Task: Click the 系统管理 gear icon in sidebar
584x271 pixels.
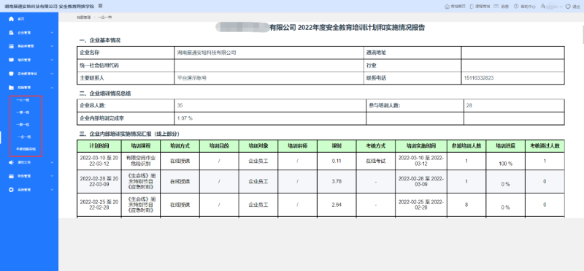Action: pos(11,190)
